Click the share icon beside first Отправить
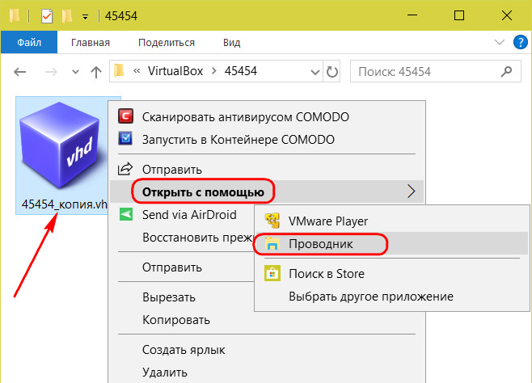The image size is (532, 383). 125,169
